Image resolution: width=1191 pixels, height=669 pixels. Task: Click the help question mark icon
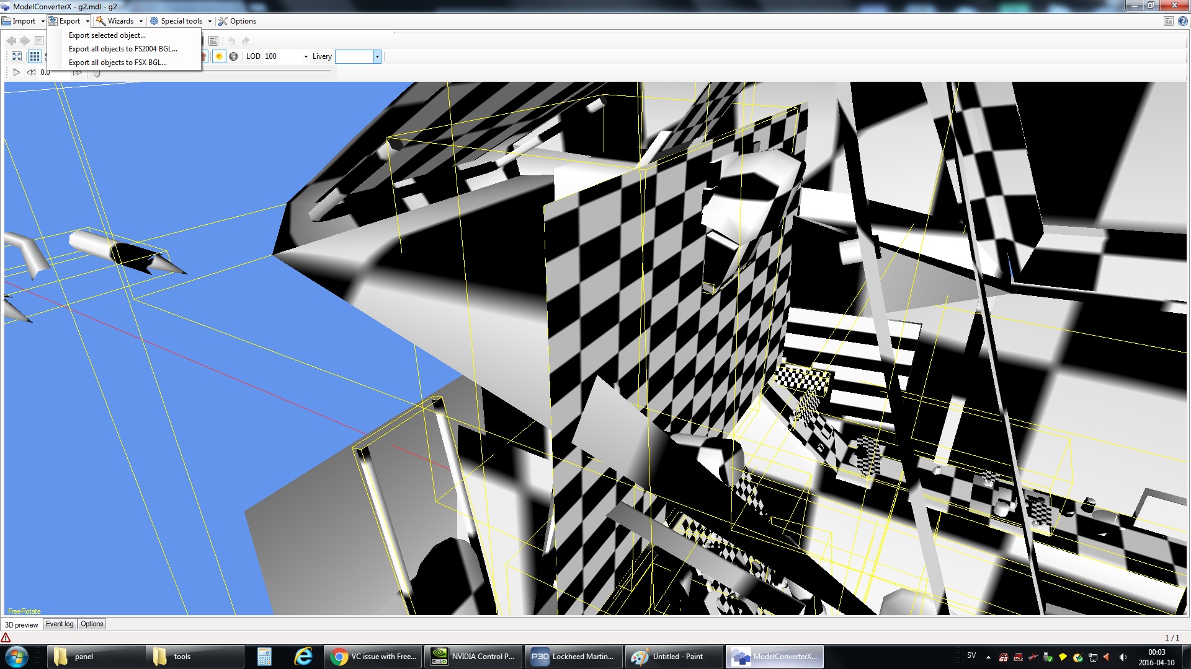coord(1182,21)
